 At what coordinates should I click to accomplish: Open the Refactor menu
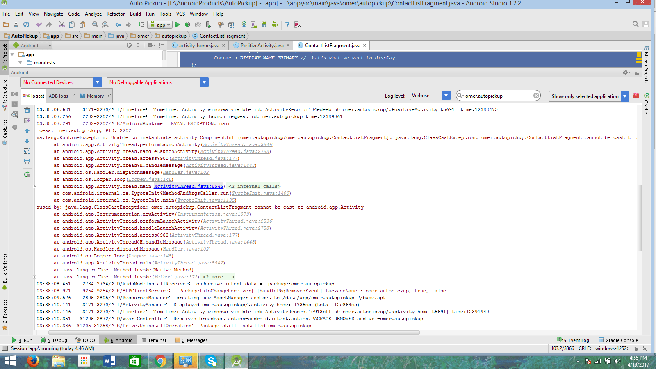click(115, 14)
